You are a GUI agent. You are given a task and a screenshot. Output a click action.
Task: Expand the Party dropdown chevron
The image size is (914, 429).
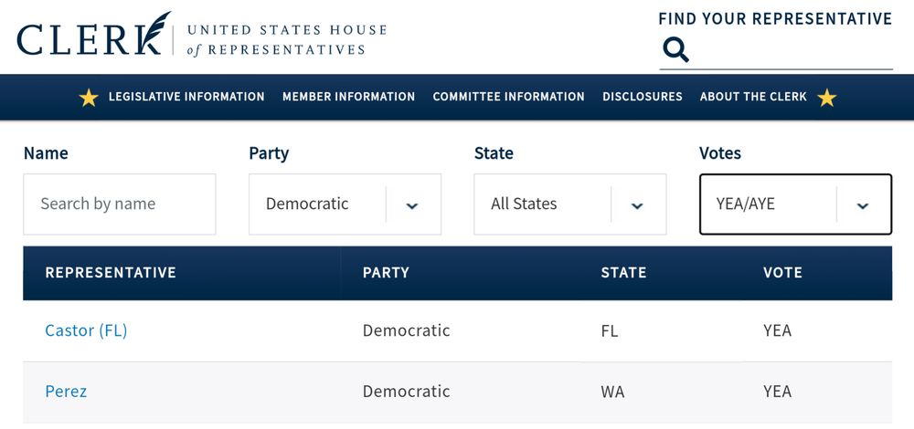(412, 204)
